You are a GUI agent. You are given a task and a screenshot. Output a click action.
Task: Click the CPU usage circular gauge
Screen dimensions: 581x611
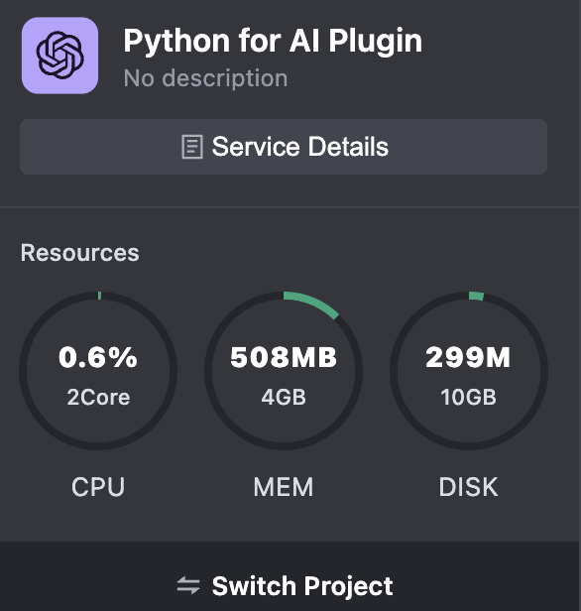pos(98,371)
